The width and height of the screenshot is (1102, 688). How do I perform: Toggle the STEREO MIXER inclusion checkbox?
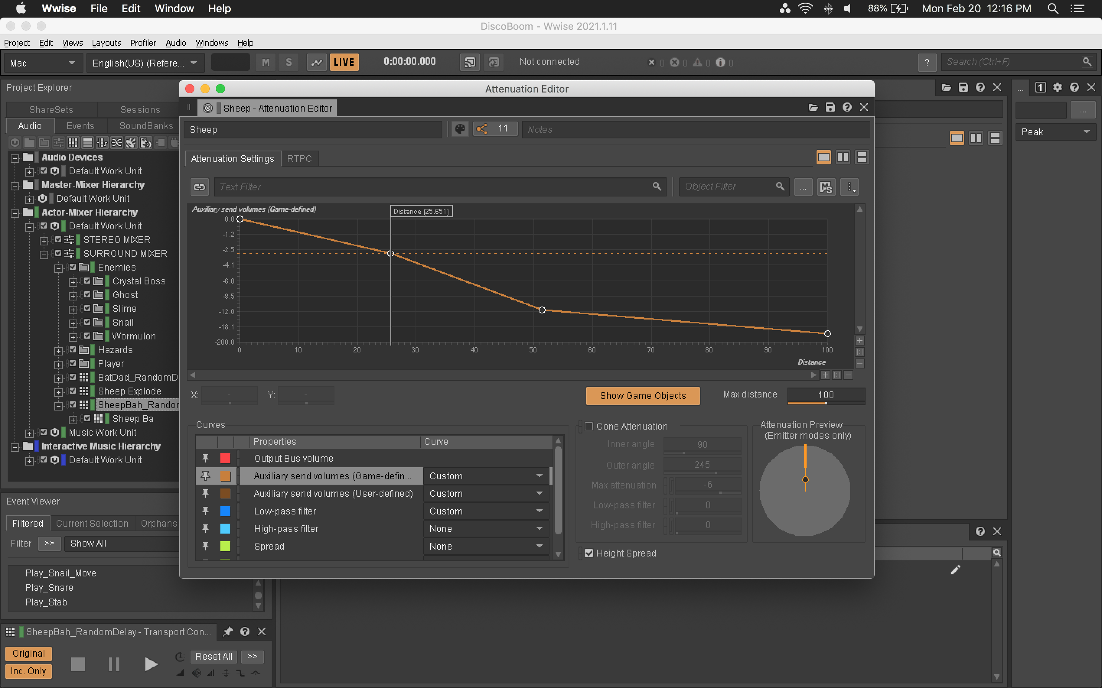58,239
